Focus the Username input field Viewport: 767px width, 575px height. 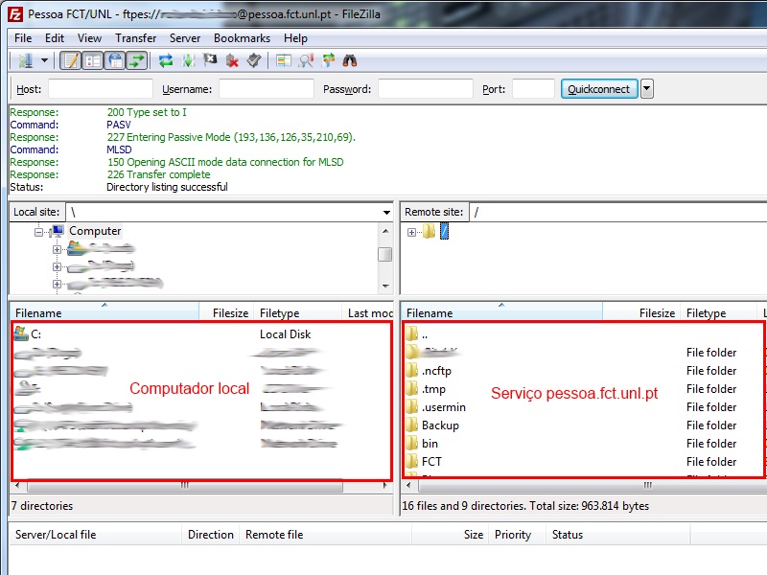[x=267, y=89]
